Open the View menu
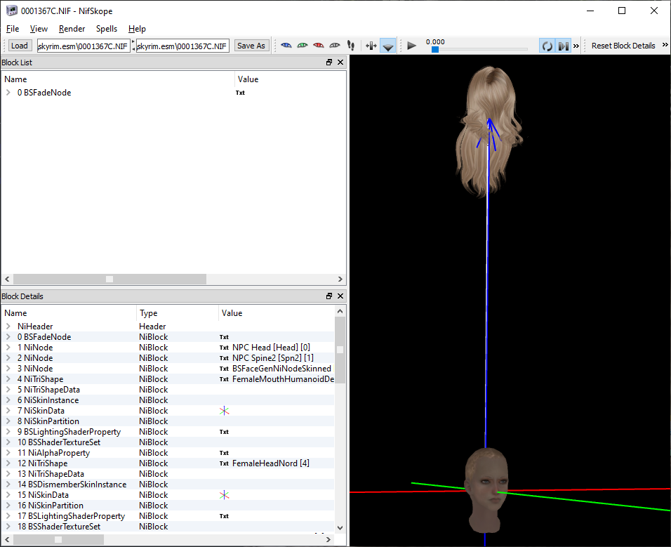 (x=39, y=29)
